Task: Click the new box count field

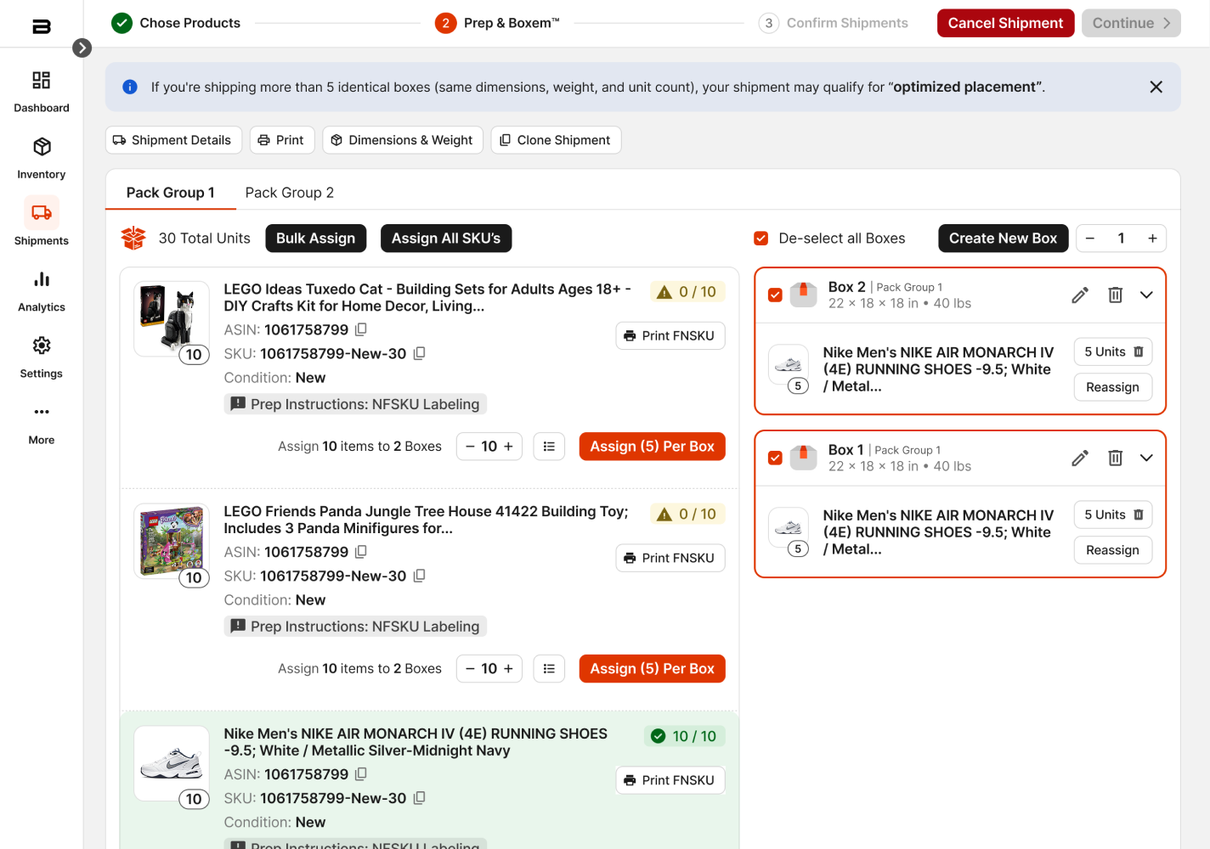Action: point(1121,239)
